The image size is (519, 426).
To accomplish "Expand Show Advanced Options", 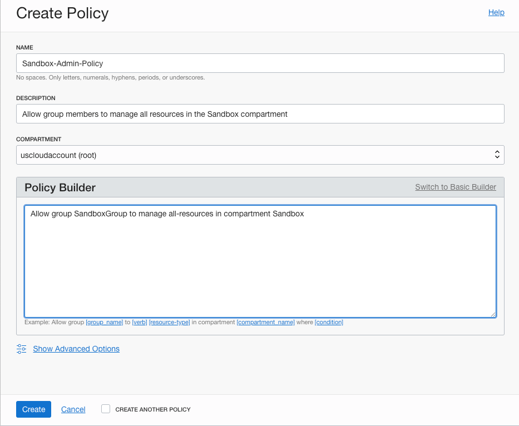I will click(76, 349).
